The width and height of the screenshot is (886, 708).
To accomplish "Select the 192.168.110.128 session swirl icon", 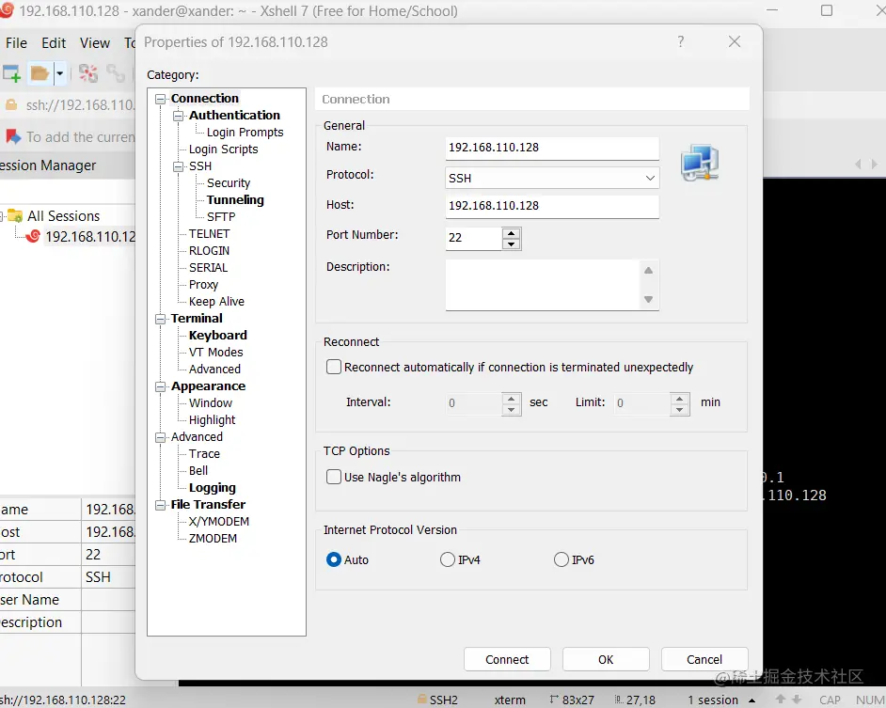I will 33,236.
